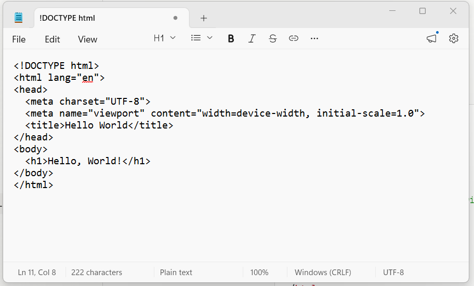Open the View menu

[87, 39]
